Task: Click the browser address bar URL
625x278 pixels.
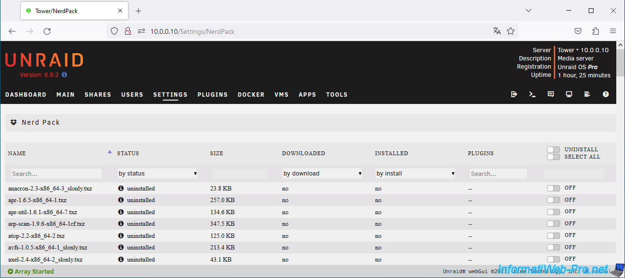Action: click(x=192, y=31)
